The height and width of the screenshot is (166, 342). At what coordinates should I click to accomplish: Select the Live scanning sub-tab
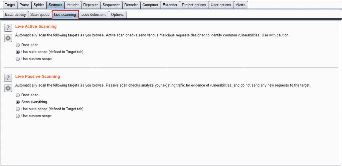click(x=65, y=15)
